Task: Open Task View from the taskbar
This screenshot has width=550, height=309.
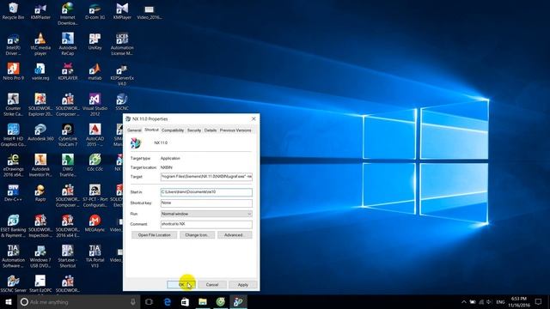Action: pyautogui.click(x=149, y=301)
